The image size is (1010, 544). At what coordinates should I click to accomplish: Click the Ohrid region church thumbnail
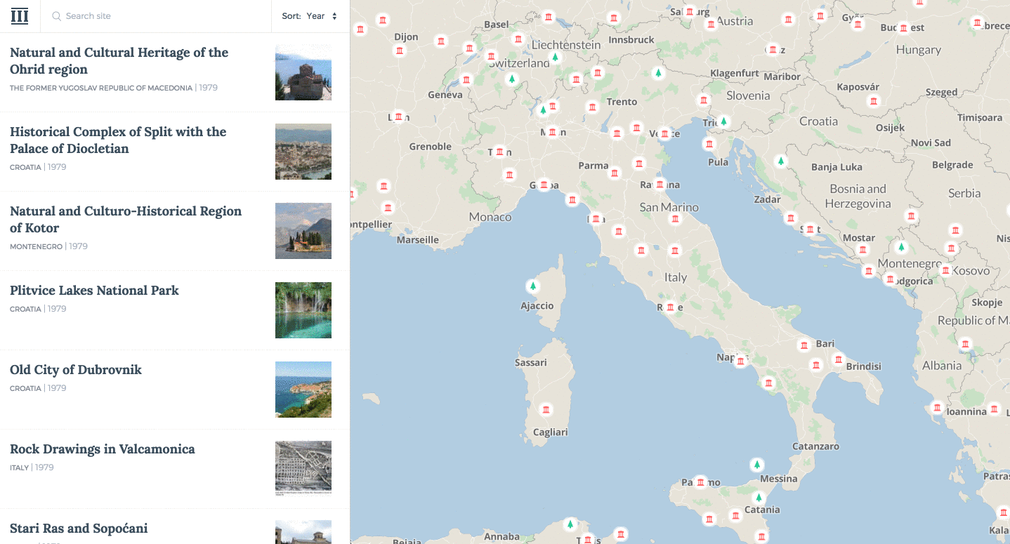tap(303, 72)
